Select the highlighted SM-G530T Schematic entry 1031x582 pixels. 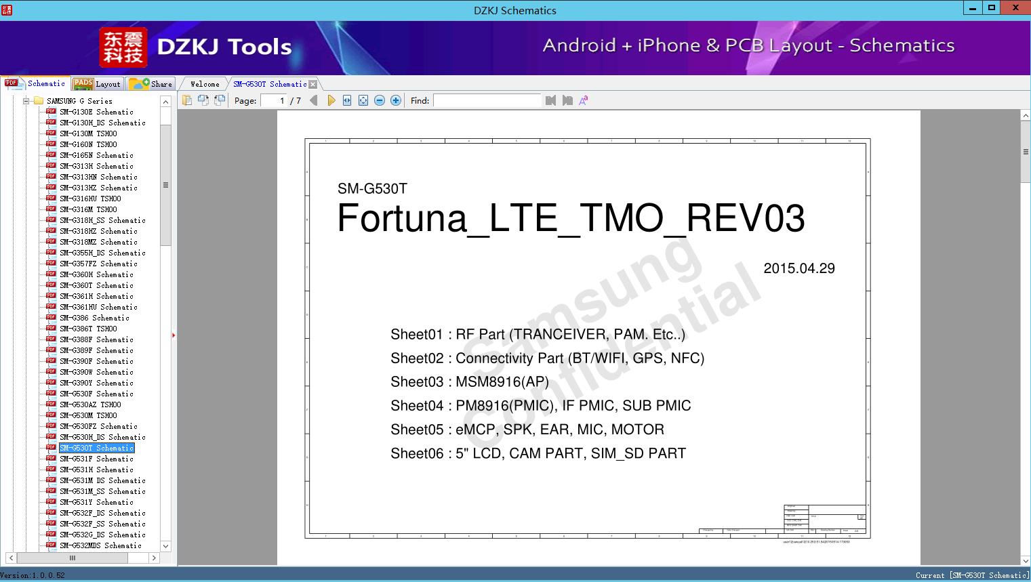96,448
